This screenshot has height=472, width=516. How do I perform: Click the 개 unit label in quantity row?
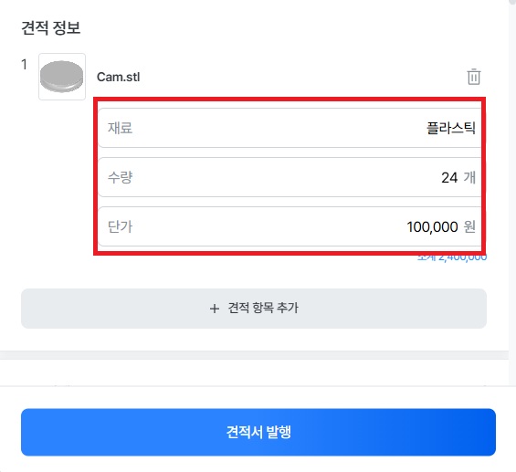(469, 178)
